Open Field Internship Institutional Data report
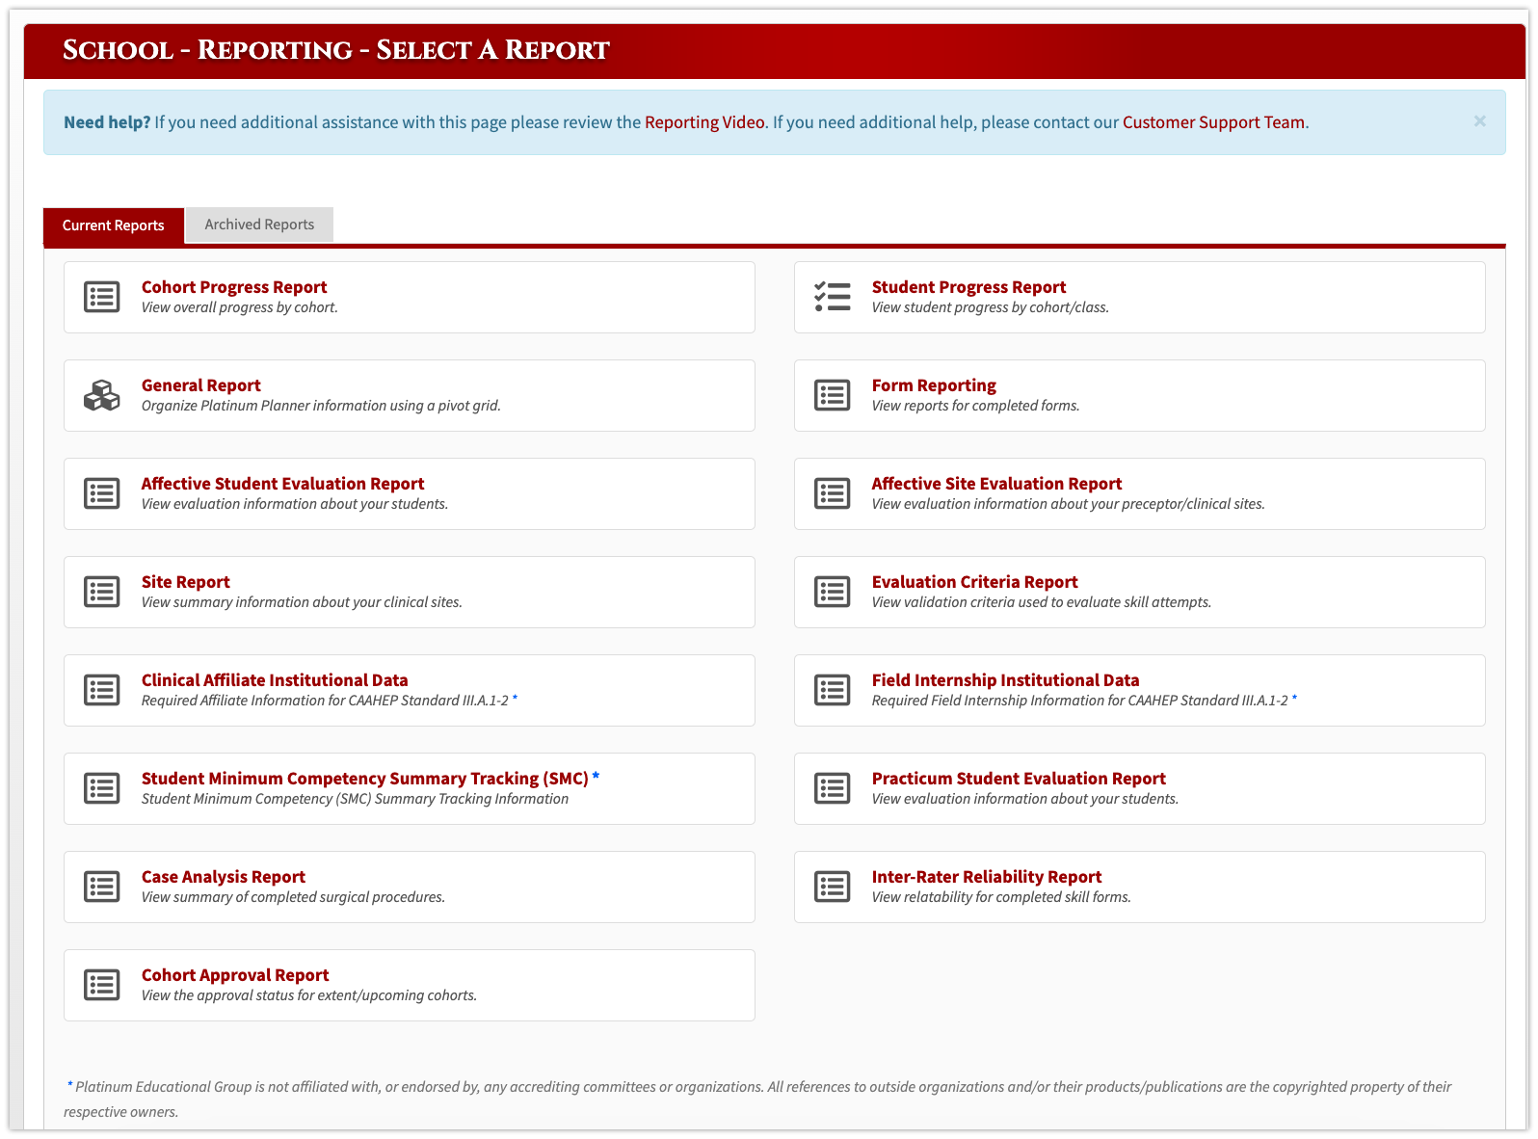Screen dimensions: 1538x1139 click(x=1005, y=680)
